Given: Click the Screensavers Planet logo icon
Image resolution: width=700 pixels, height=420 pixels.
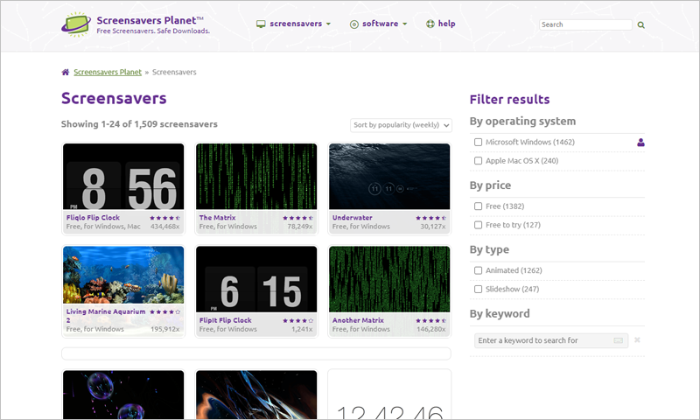Looking at the screenshot, I should [x=76, y=24].
